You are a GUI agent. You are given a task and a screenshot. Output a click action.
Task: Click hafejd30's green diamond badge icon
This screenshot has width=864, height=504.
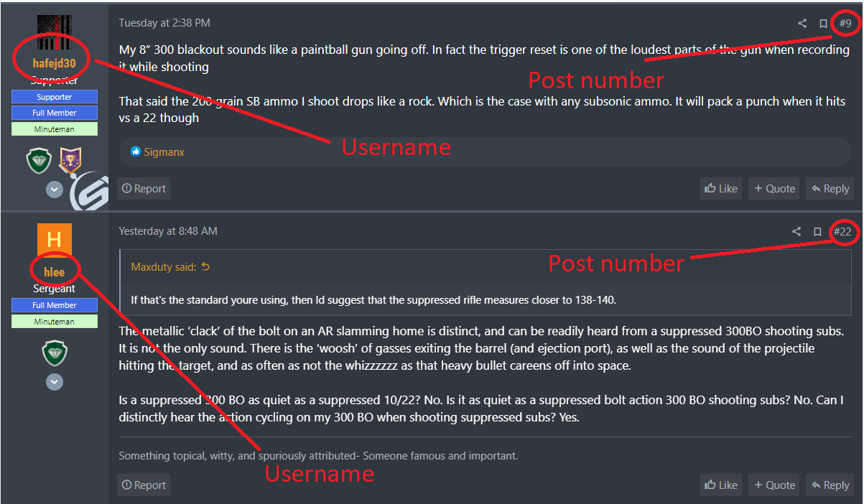[x=39, y=160]
